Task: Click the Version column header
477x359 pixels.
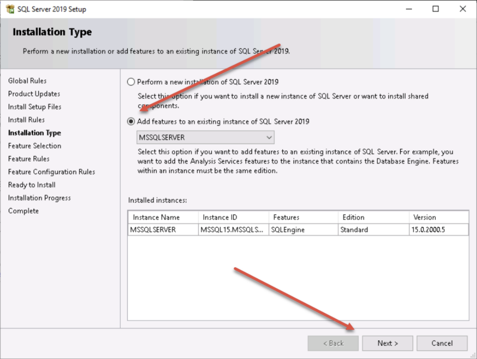Action: [439, 217]
